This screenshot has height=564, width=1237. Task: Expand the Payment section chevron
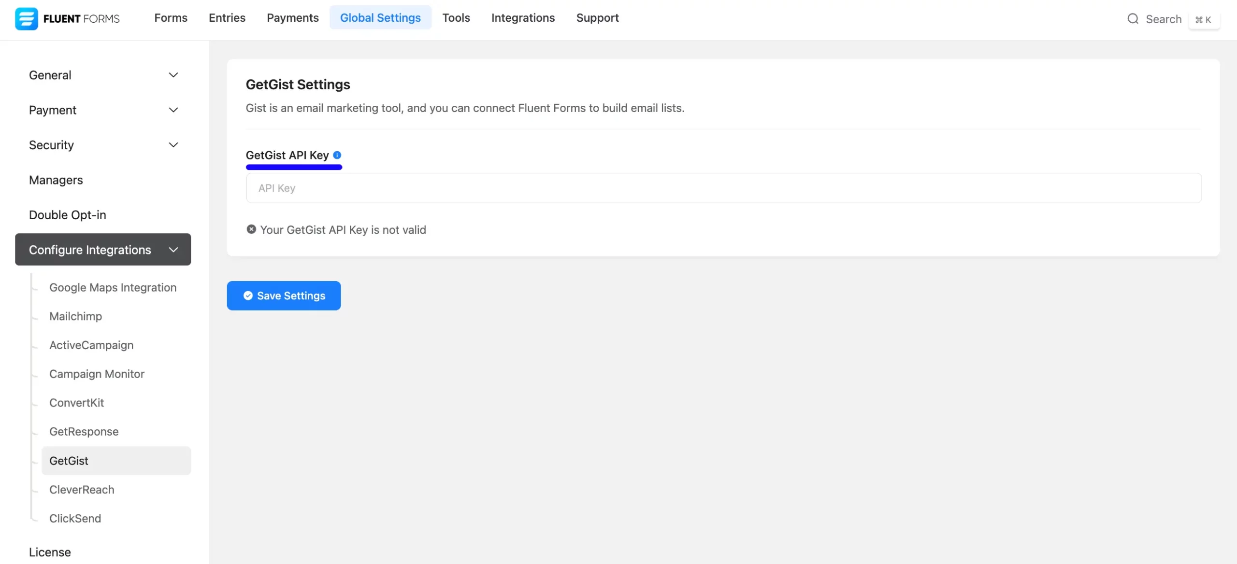coord(173,110)
